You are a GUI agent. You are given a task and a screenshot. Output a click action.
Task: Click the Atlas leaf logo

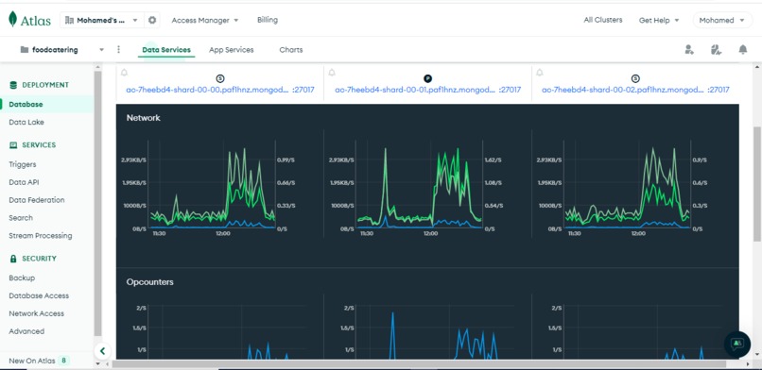(x=13, y=20)
